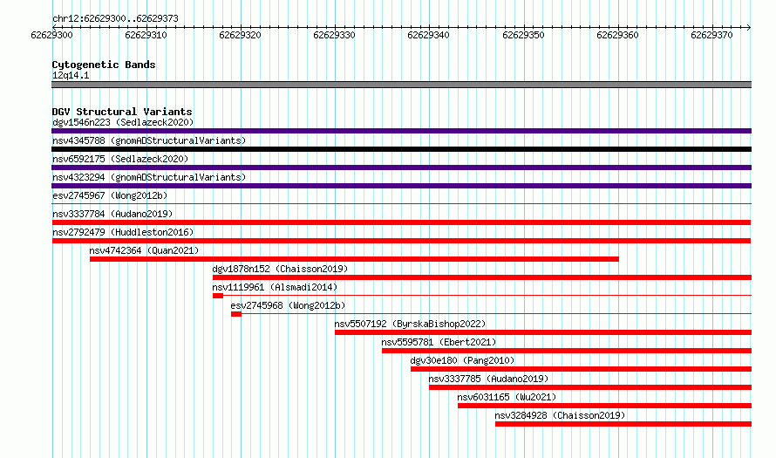Click ruler position 62629320
Image resolution: width=776 pixels, height=458 pixels.
click(240, 35)
